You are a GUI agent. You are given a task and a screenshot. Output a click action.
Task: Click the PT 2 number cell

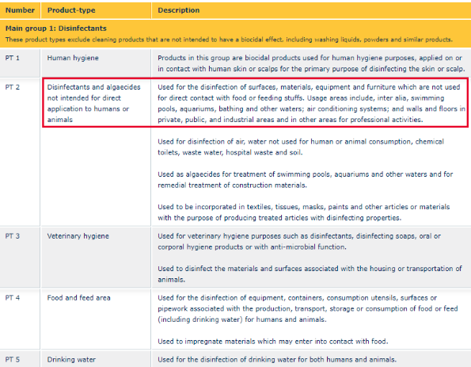tap(13, 87)
